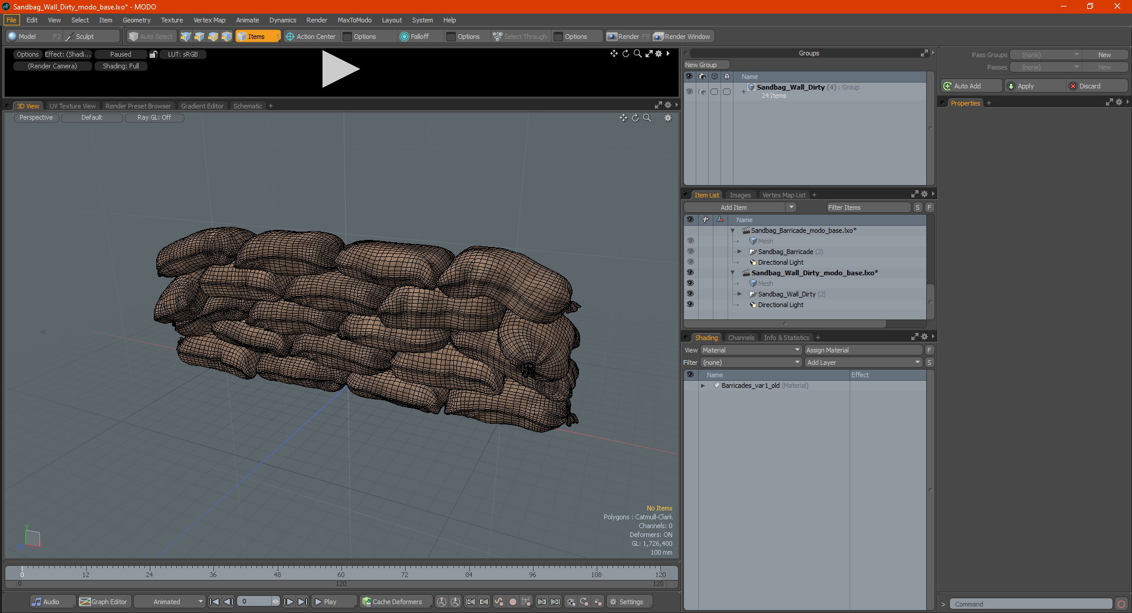Toggle visibility of Sandbag_Wall_Dirty_modo_base.lxo scene
1132x613 pixels.
[690, 273]
